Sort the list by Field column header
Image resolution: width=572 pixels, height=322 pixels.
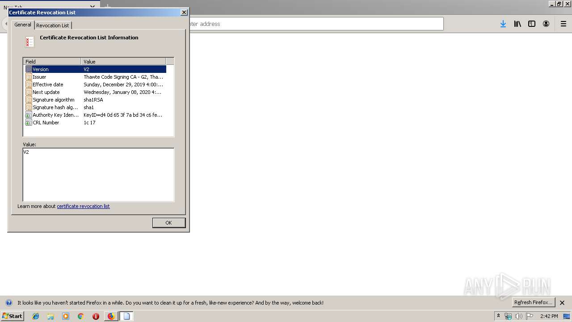[52, 61]
